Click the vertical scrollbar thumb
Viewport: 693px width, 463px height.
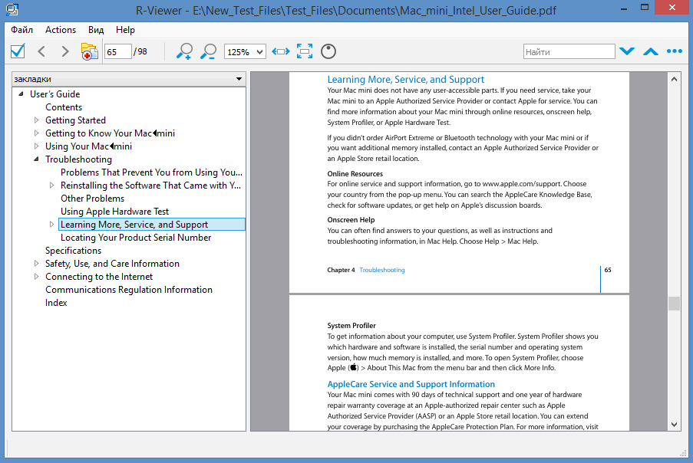coord(674,304)
